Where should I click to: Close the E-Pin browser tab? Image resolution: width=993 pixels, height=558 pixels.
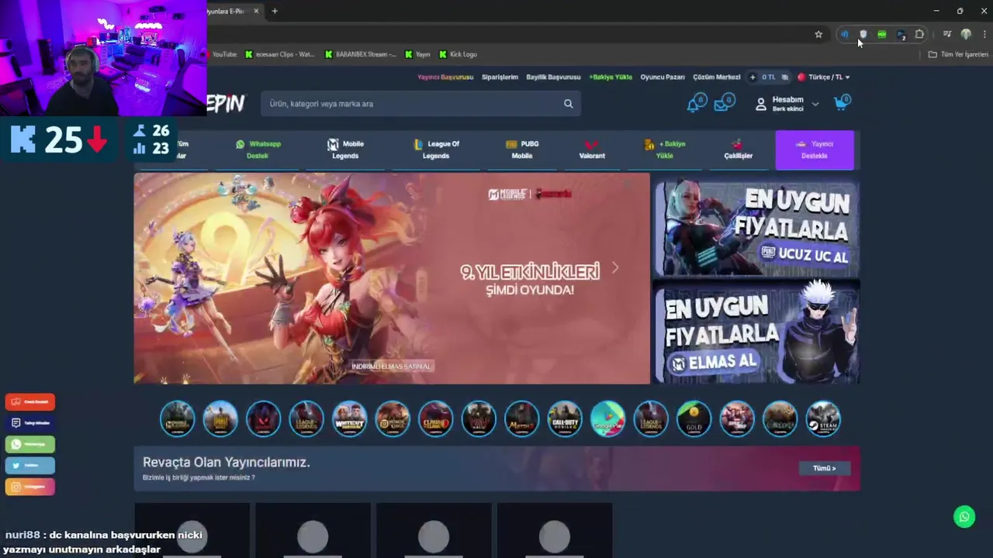256,11
